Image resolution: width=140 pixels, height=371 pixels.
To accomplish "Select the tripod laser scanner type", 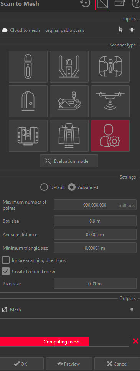I will coord(69,136).
